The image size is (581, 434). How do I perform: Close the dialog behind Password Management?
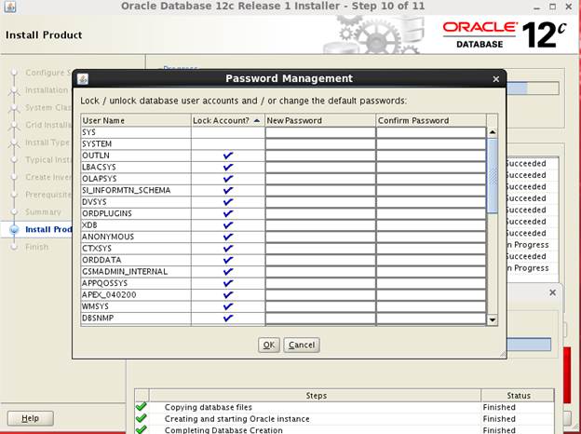click(x=552, y=292)
